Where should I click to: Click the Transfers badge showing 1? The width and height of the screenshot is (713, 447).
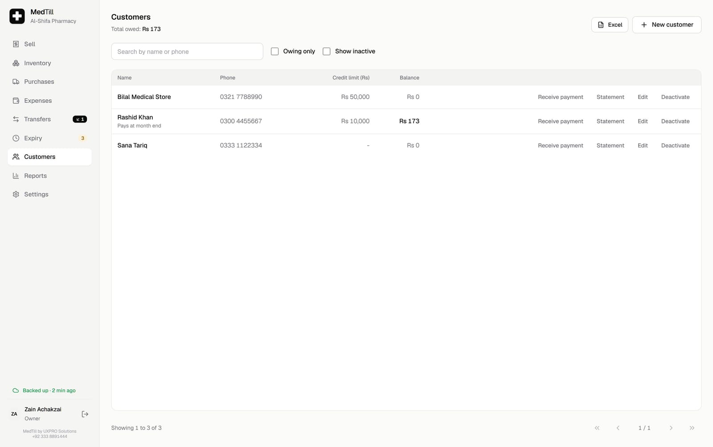tap(80, 119)
